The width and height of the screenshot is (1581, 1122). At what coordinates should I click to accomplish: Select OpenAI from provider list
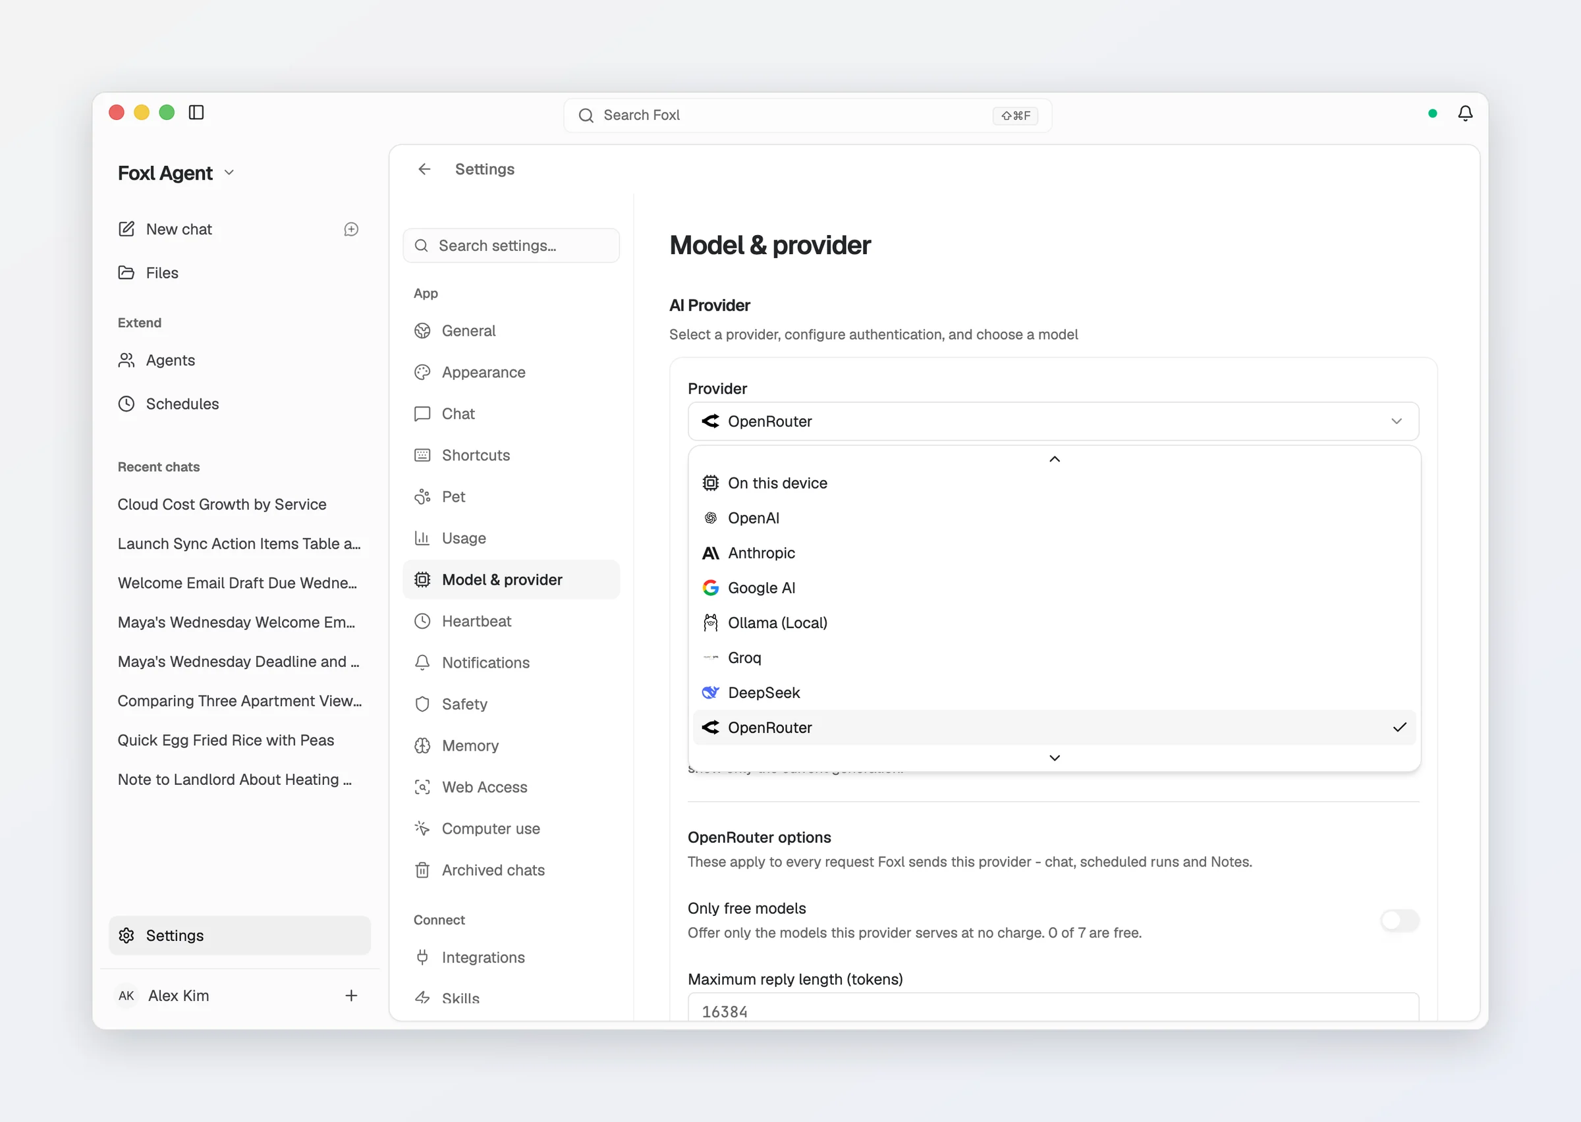[1054, 518]
